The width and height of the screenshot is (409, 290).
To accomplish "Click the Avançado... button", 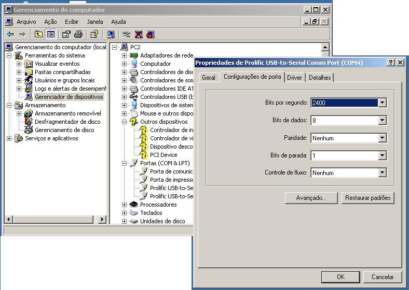I will [x=311, y=198].
